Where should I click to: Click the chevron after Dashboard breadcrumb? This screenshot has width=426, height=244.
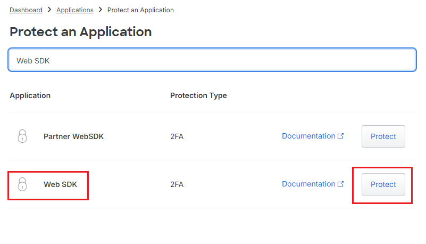tap(49, 10)
